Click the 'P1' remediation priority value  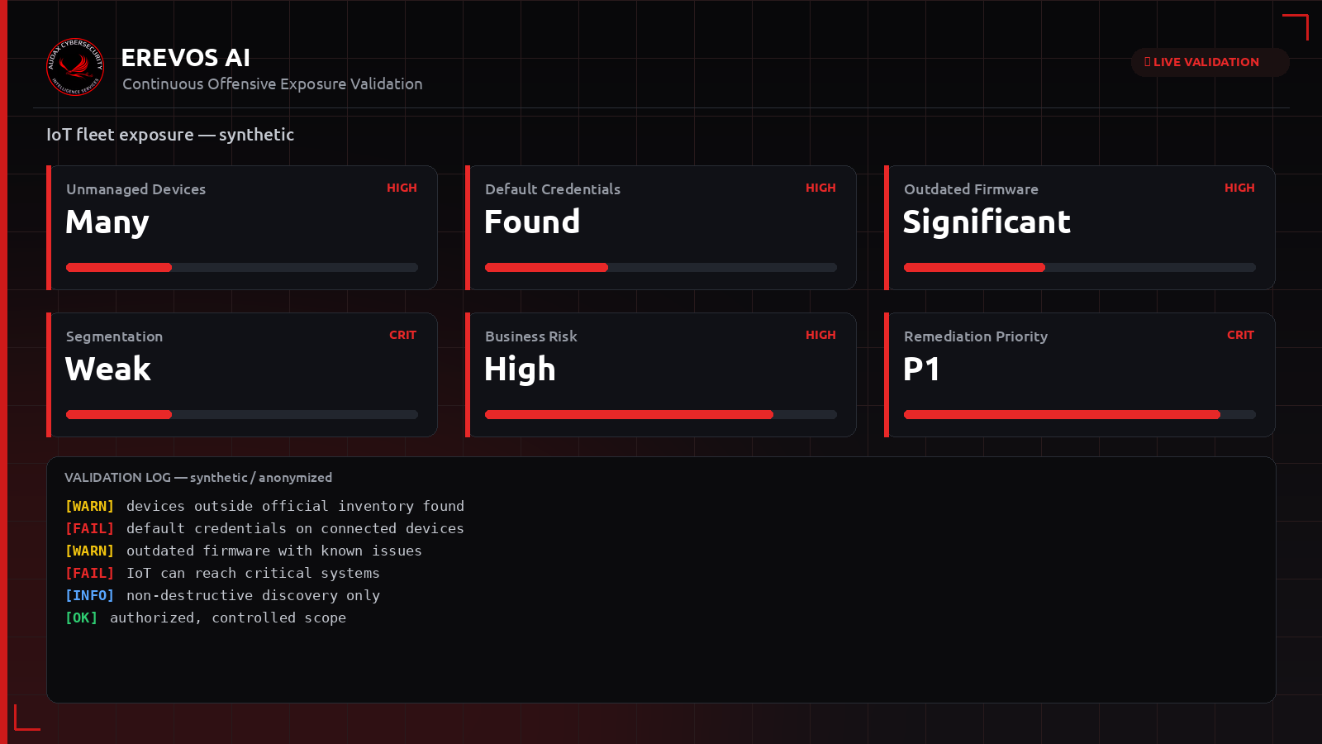[921, 369]
